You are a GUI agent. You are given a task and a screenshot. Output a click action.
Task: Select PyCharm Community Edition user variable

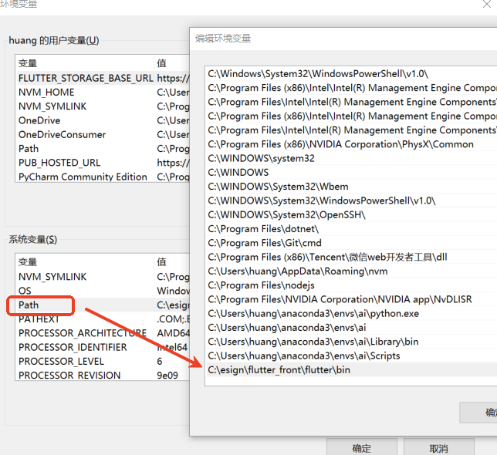tap(103, 177)
